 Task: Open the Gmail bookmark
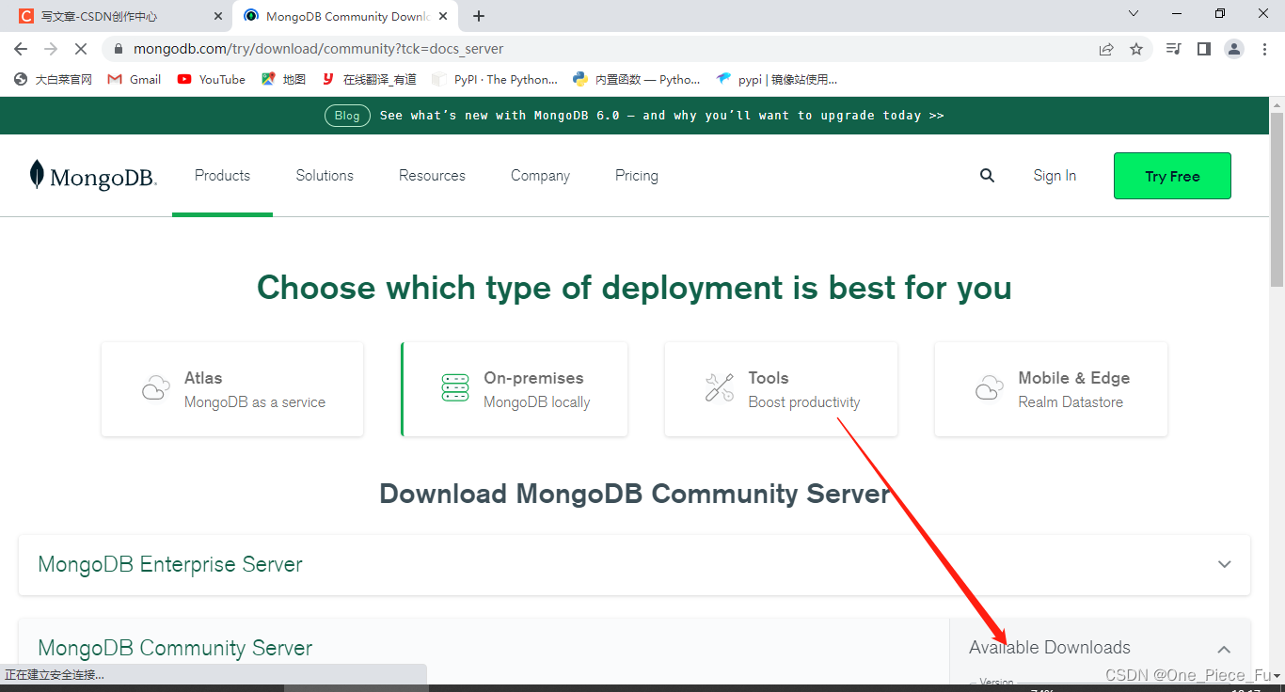click(x=135, y=80)
